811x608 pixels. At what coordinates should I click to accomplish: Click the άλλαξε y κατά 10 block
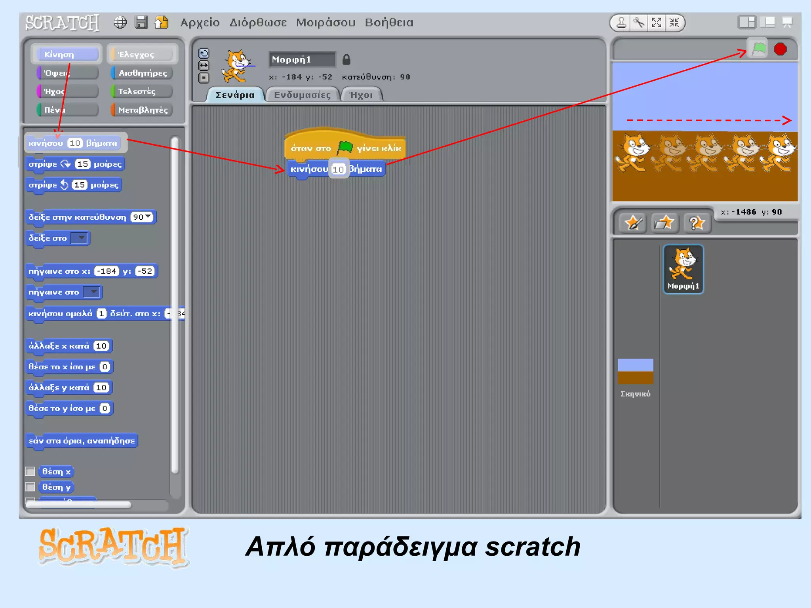coord(69,388)
